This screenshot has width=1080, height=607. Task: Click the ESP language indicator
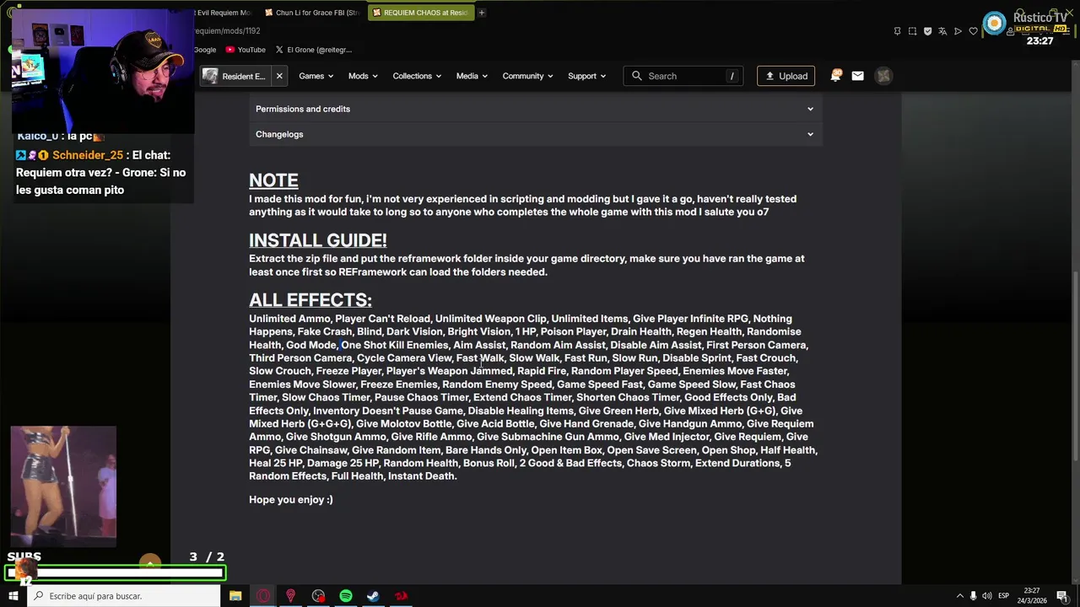tap(1004, 596)
